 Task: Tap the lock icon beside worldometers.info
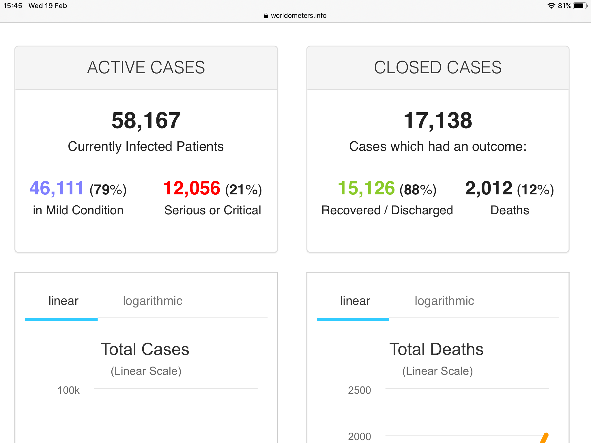[266, 16]
